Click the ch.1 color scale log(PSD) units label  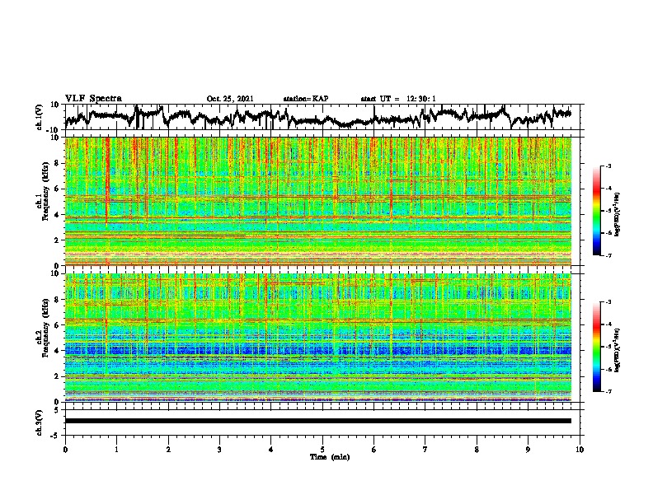(618, 214)
